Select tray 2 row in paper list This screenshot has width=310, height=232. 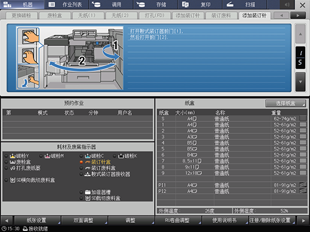(x=232, y=131)
